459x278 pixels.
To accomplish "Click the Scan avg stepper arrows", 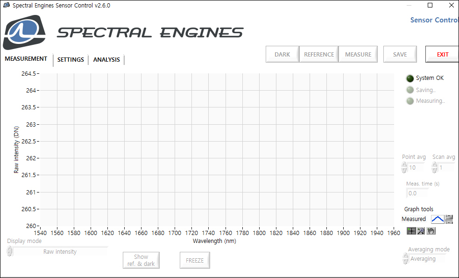I will coord(434,168).
